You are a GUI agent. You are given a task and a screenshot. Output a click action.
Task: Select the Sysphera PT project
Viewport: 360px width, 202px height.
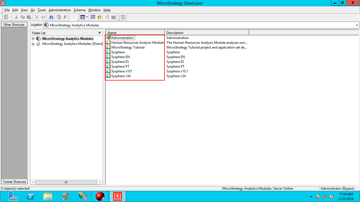coord(118,66)
